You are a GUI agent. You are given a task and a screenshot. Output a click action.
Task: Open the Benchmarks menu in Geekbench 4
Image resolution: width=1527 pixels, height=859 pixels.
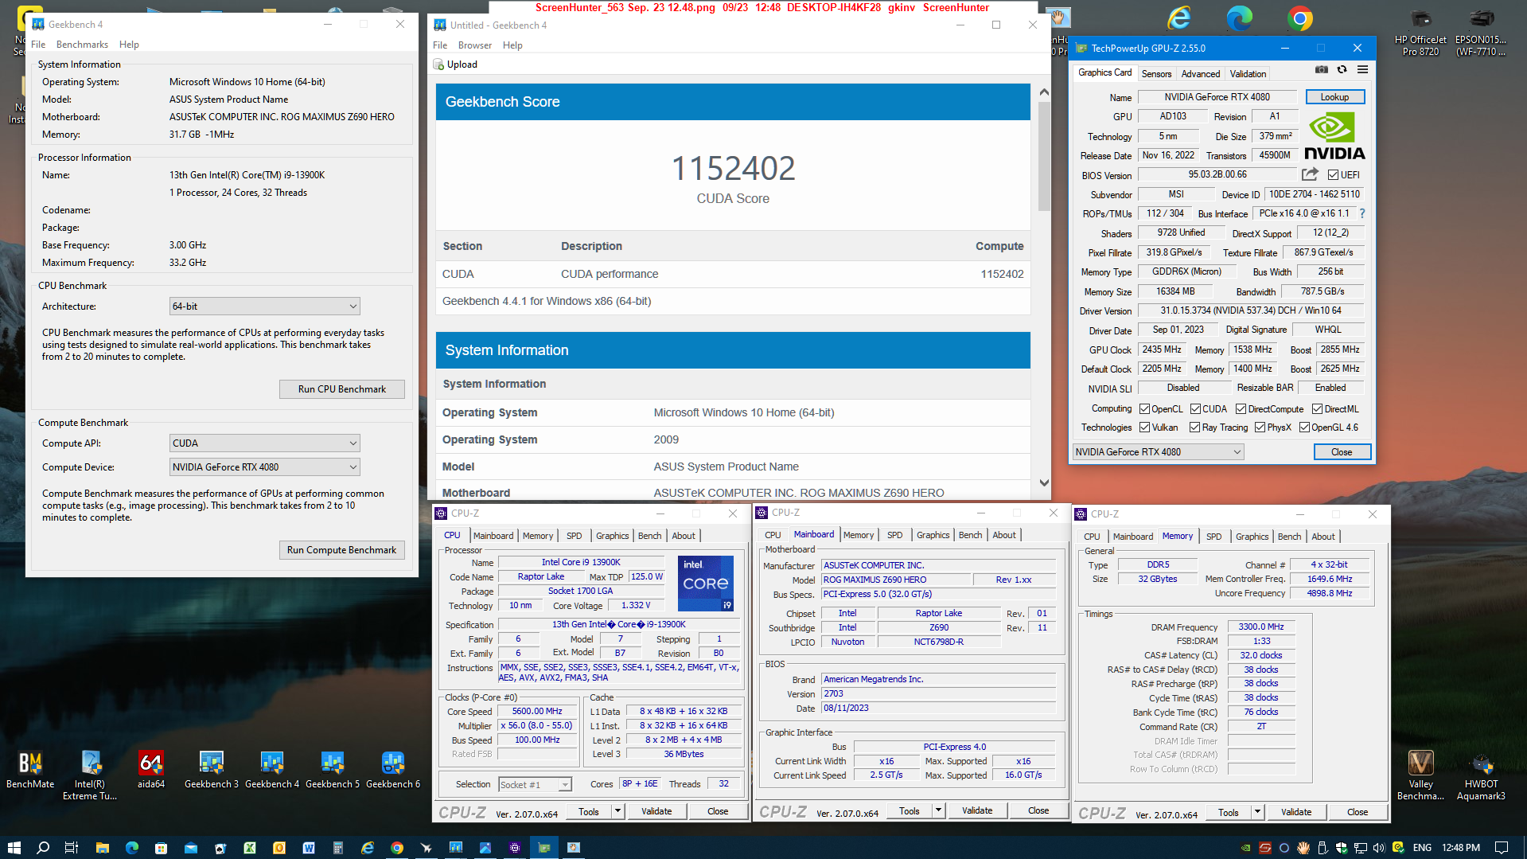coord(82,45)
